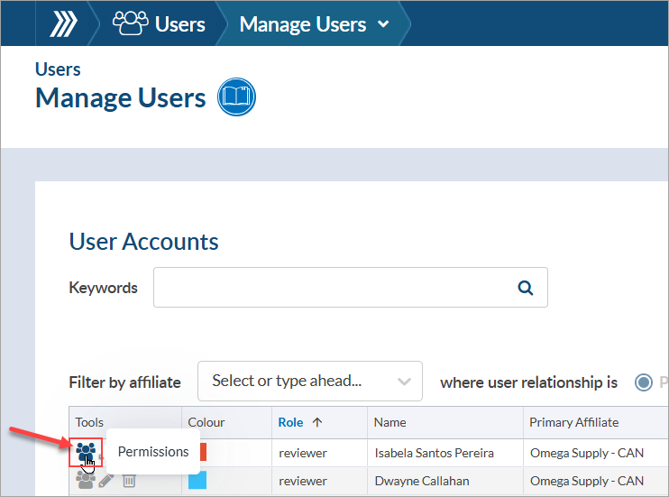Click inside the Keywords search field
Screen dimensions: 669x497
click(x=334, y=288)
